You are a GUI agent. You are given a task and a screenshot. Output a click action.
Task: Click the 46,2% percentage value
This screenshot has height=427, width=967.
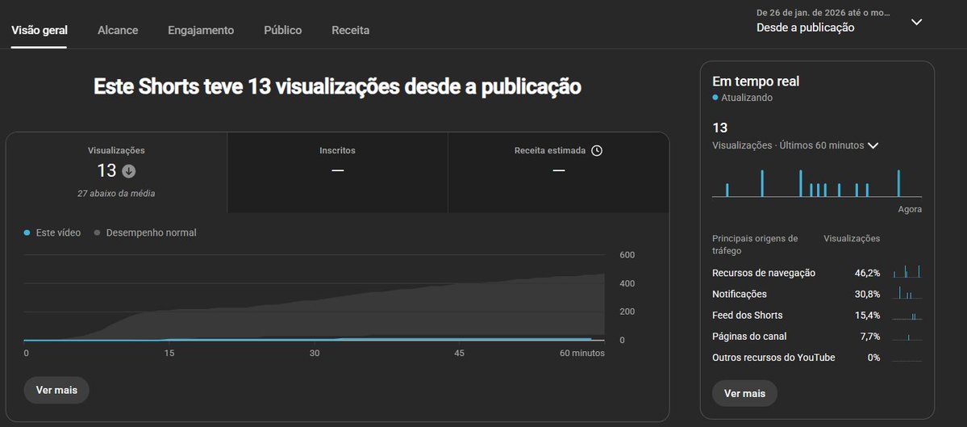tap(867, 273)
